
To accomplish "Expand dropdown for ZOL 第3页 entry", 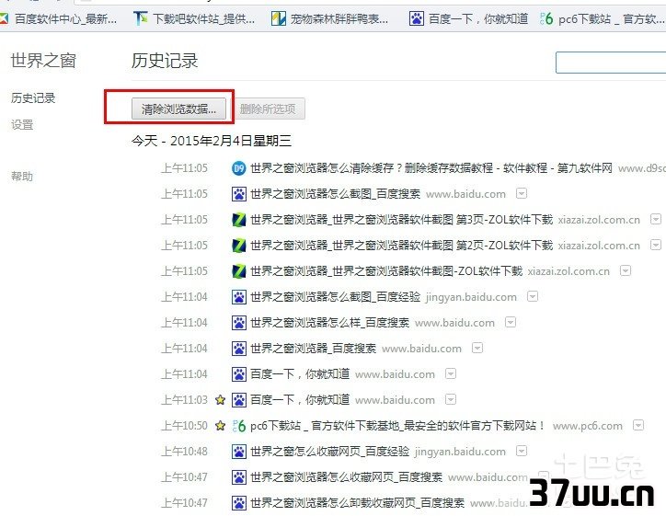I will (x=656, y=219).
